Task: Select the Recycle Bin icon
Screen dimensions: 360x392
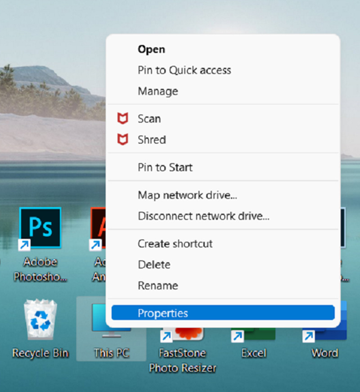Action: coord(40,322)
